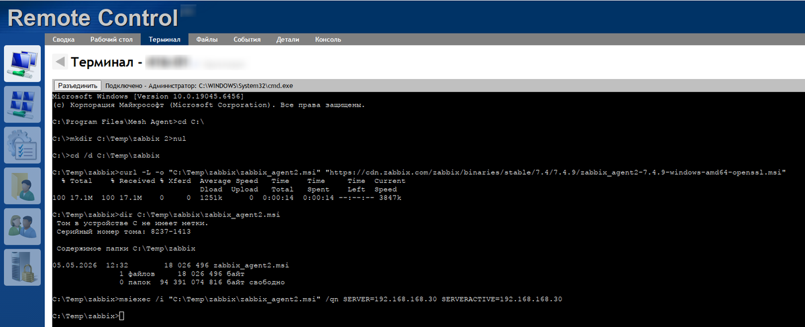
Task: Click the Remote Control header title
Action: pos(93,17)
